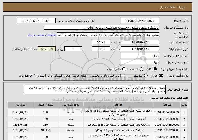Click item code 0114310046800024
Image resolution: width=198 pixels, height=140 pixels.
tap(167, 112)
